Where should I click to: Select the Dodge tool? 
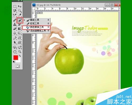20,33
